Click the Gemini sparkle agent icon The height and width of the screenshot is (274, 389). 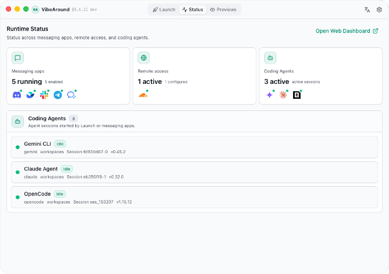(x=269, y=95)
